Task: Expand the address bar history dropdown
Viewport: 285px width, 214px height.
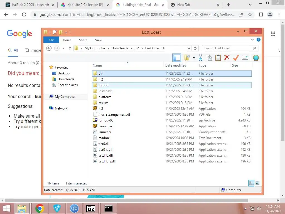Action: [x=189, y=48]
